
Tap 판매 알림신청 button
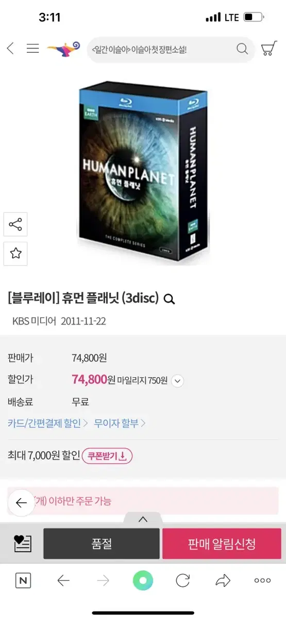[222, 544]
